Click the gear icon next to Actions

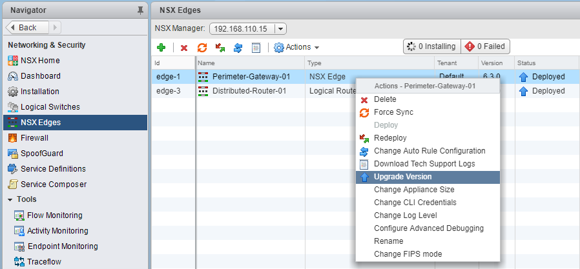coord(278,47)
